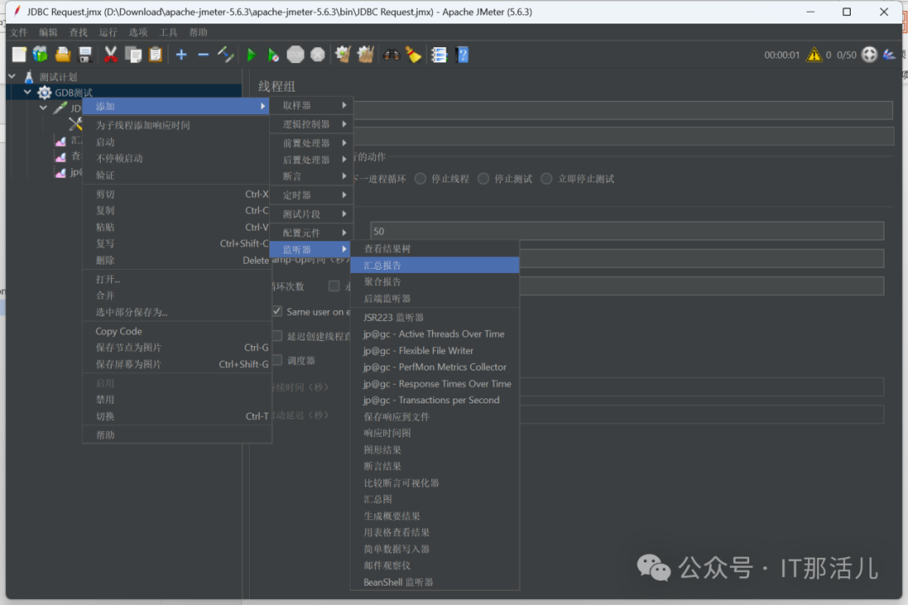Click the Collapse all minus icon

(x=203, y=55)
